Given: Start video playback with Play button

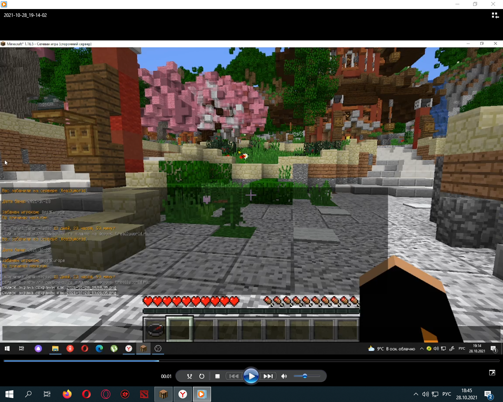Looking at the screenshot, I should (x=251, y=376).
